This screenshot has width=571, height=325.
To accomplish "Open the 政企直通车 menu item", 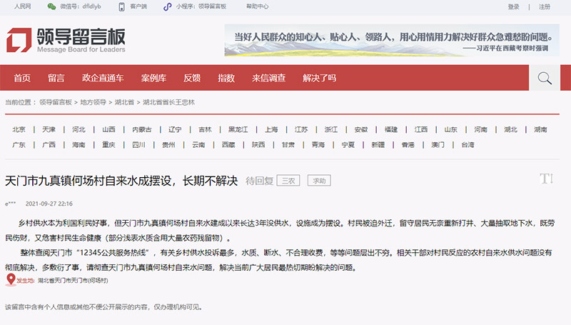I will (103, 78).
